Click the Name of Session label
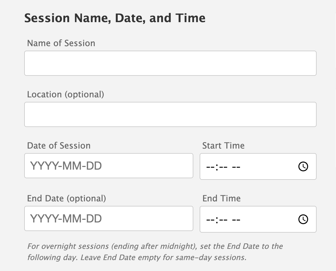The width and height of the screenshot is (336, 271). coord(61,43)
